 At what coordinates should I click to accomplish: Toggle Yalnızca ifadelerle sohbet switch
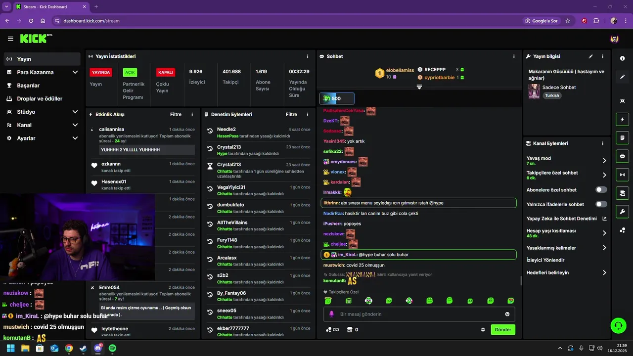click(x=601, y=204)
